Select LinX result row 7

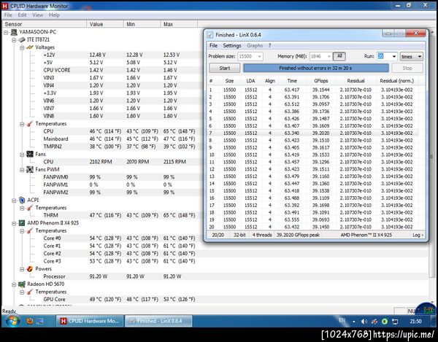[x=313, y=133]
